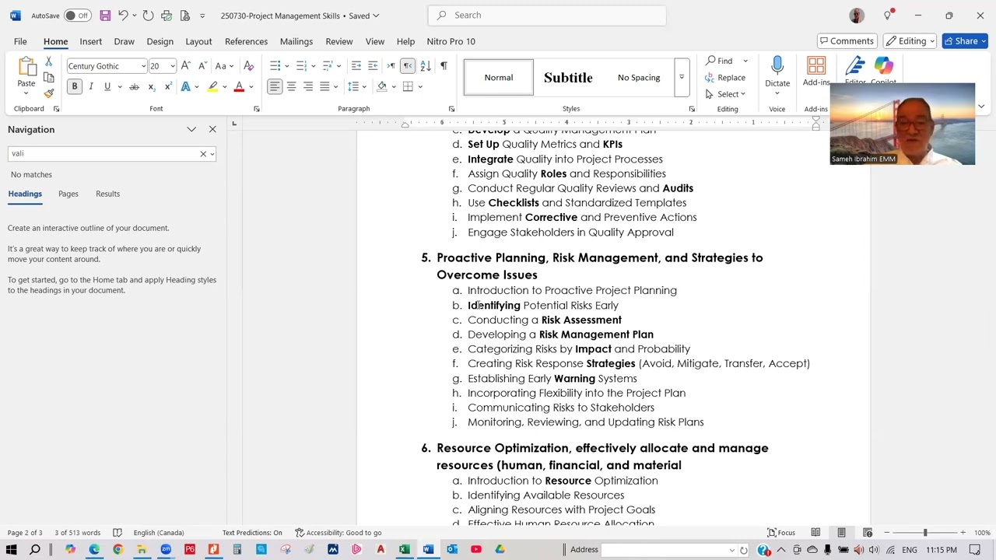This screenshot has height=560, width=996.
Task: Apply superscript formatting
Action: pos(168,86)
